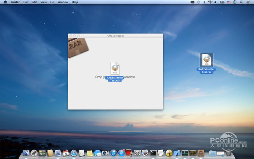
Task: Open the Trash in the Dock
Action: point(228,153)
